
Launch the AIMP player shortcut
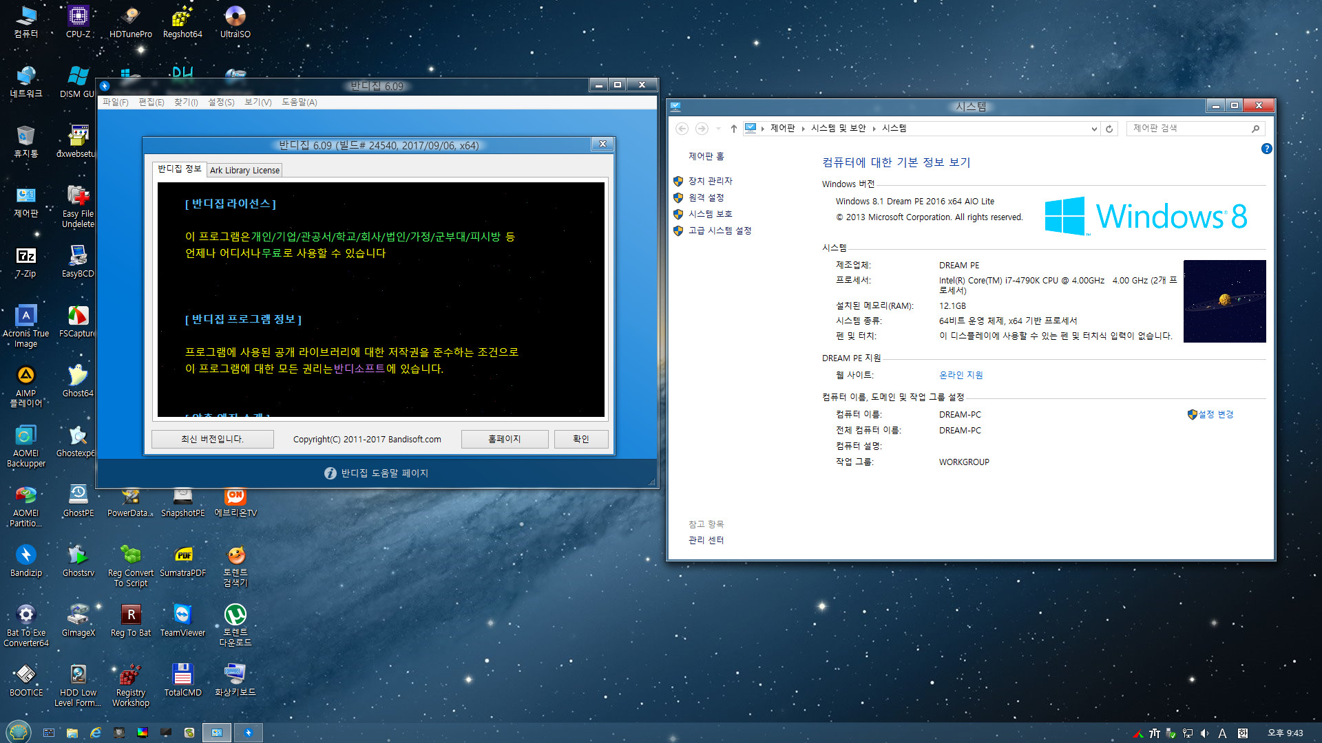(25, 386)
